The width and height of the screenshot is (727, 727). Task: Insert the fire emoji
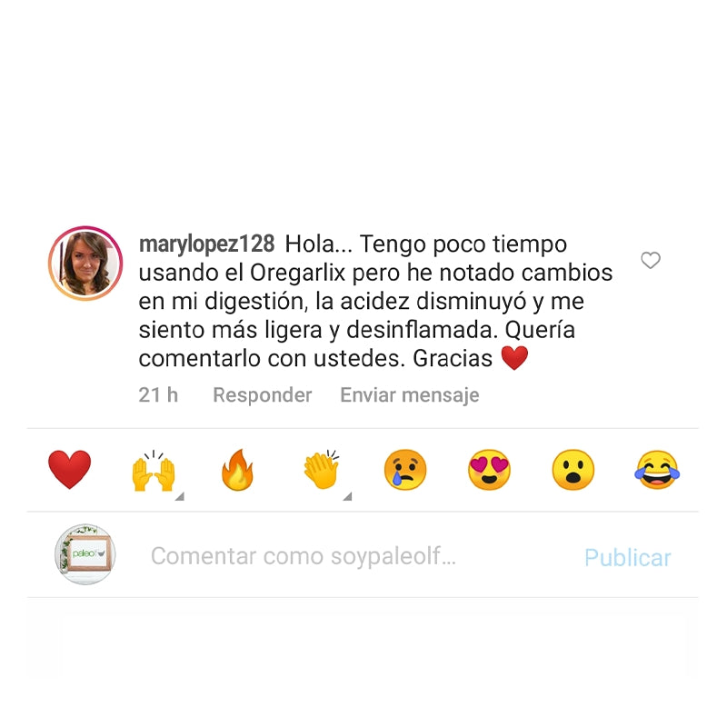[237, 470]
